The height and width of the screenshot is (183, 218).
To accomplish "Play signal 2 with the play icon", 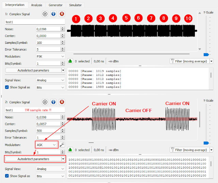I will click(x=45, y=102).
